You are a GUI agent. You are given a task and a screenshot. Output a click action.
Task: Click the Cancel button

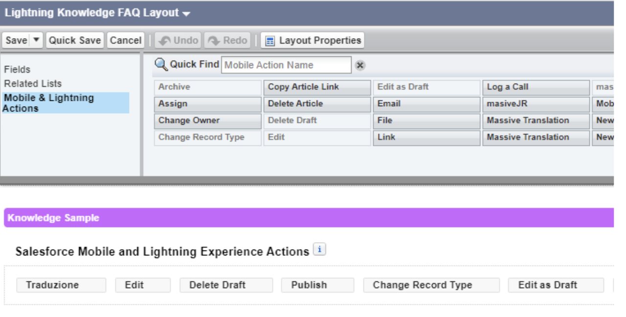coord(126,40)
